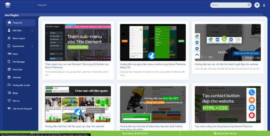Click the stacked layers site logo
270x136 pixels.
tap(8, 5)
